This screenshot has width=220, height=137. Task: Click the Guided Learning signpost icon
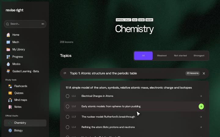[8, 71]
